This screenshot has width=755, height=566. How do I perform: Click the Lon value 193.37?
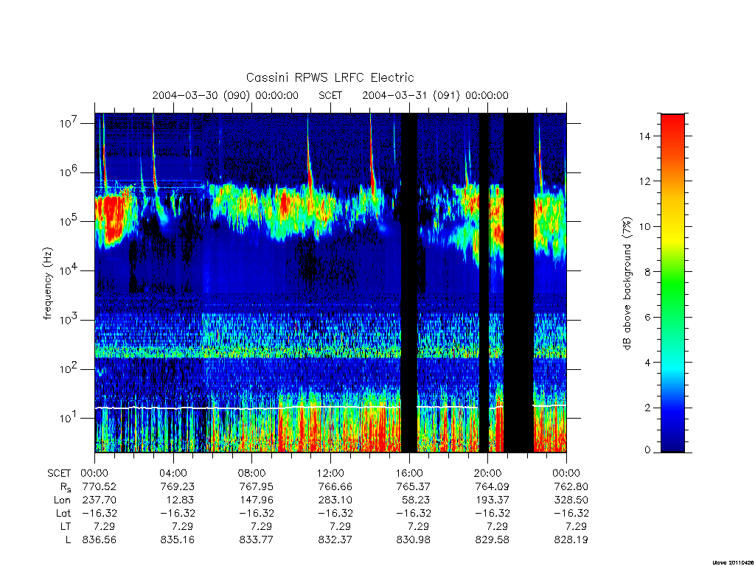click(x=492, y=500)
